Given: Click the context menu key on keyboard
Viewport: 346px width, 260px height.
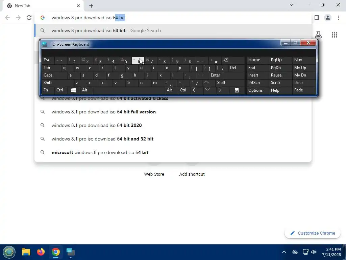Looking at the screenshot, I should click(x=237, y=90).
